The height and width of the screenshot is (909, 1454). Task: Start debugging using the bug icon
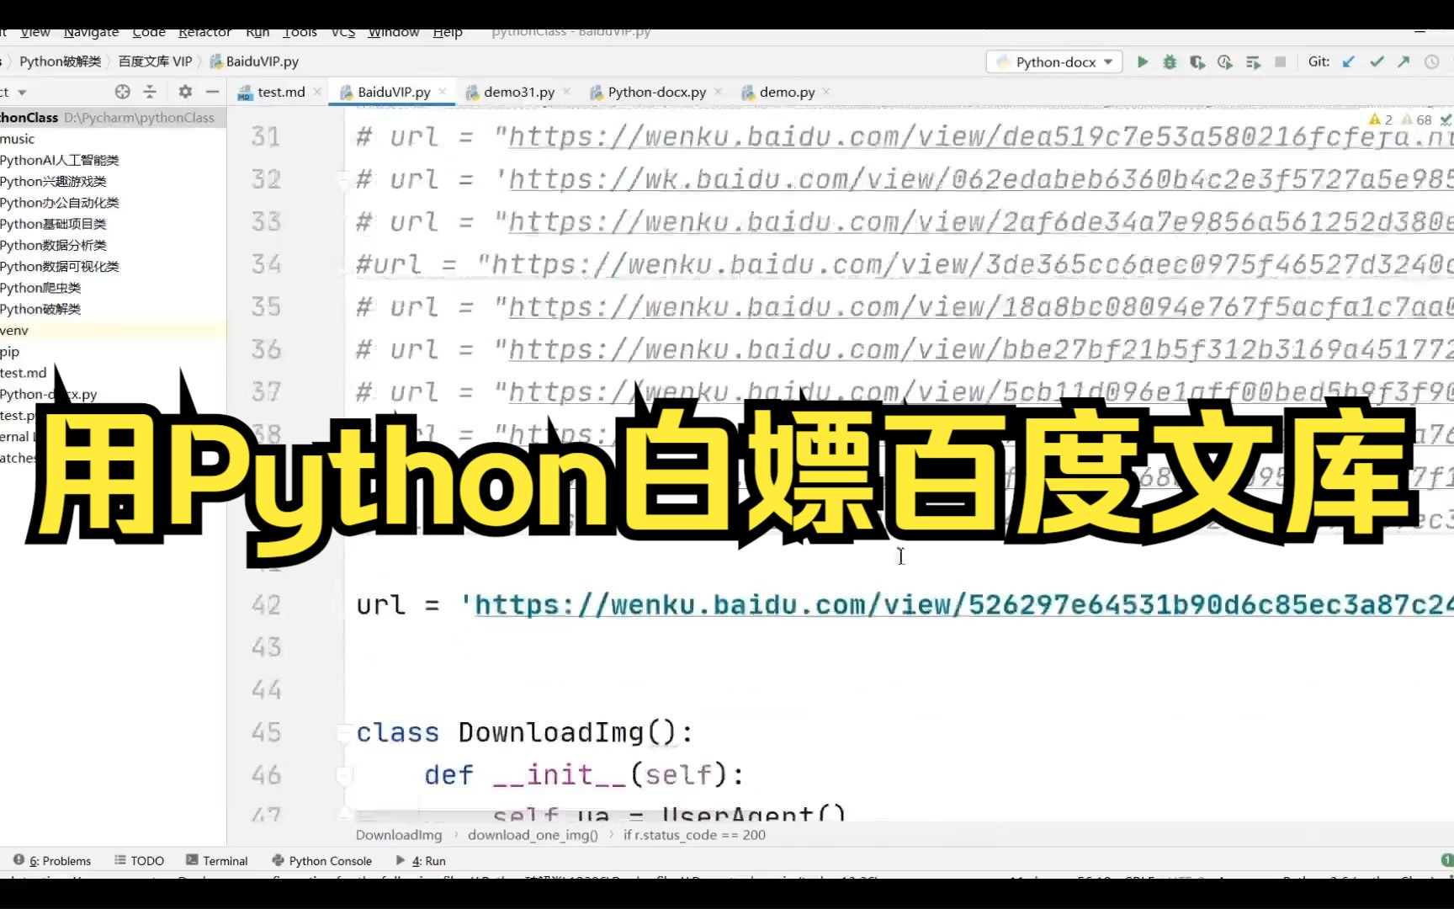1170,61
